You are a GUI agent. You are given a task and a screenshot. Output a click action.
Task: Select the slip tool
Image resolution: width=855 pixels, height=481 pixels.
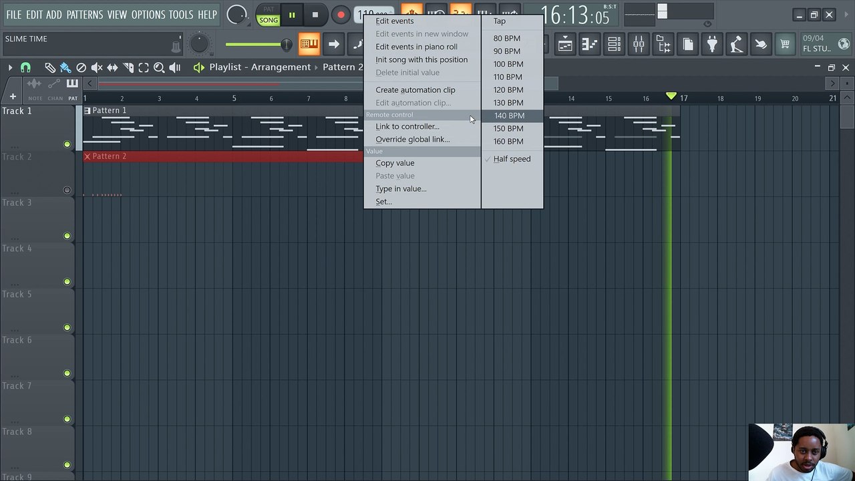(x=112, y=67)
